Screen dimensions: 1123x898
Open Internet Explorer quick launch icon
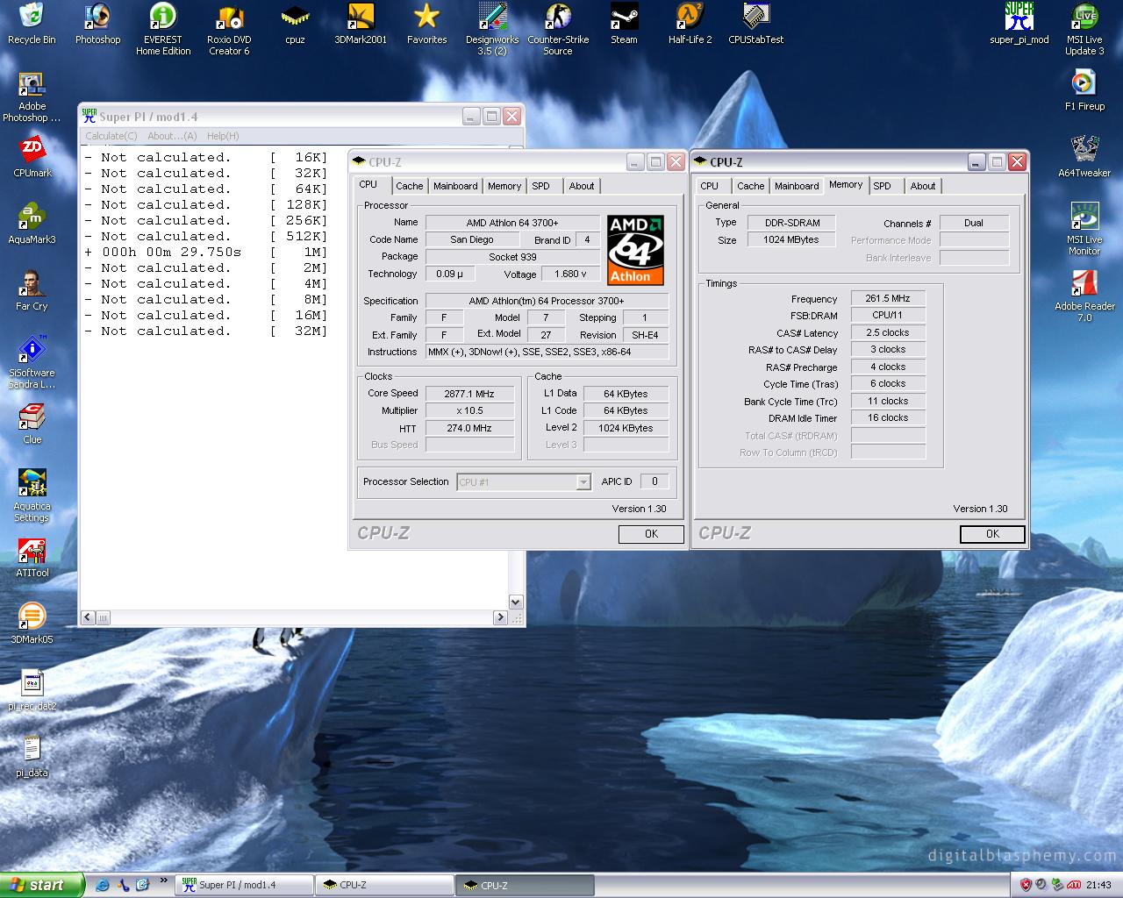(104, 885)
